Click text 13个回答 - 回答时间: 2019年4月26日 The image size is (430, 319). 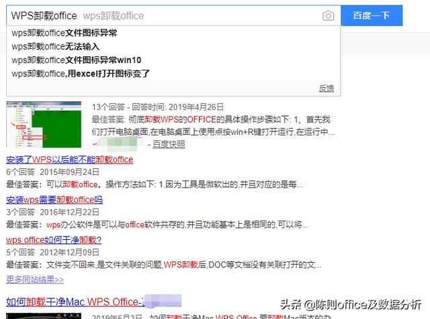(x=158, y=107)
